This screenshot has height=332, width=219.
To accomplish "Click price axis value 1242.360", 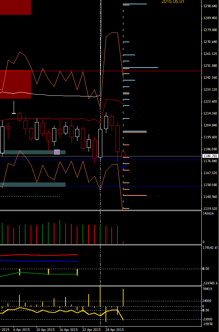I will [x=210, y=78].
